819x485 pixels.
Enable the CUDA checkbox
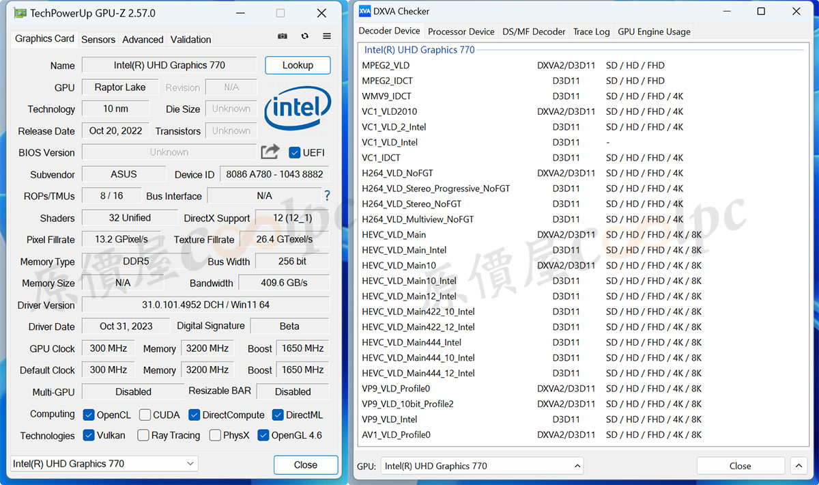click(x=145, y=415)
